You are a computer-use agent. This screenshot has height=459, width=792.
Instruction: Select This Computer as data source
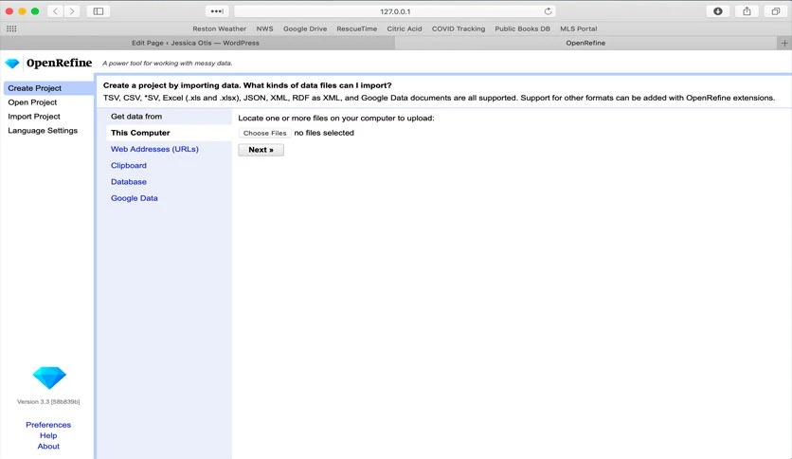tap(170, 133)
